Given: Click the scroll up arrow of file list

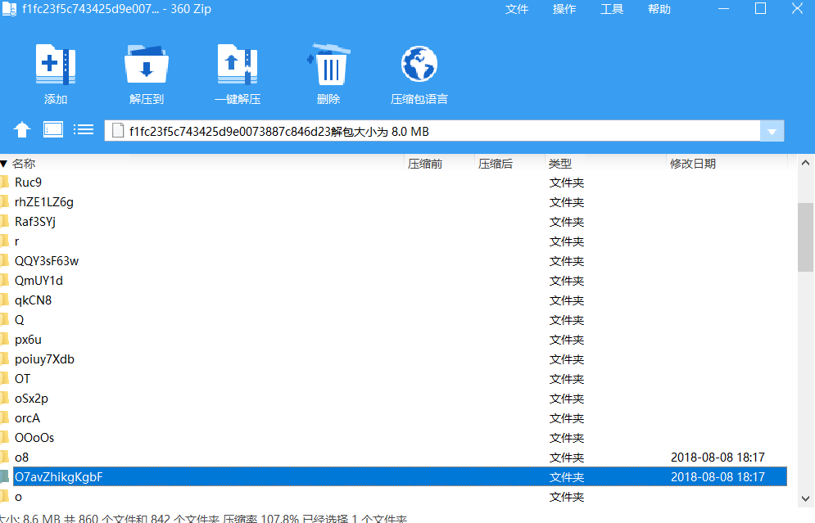Looking at the screenshot, I should [806, 163].
